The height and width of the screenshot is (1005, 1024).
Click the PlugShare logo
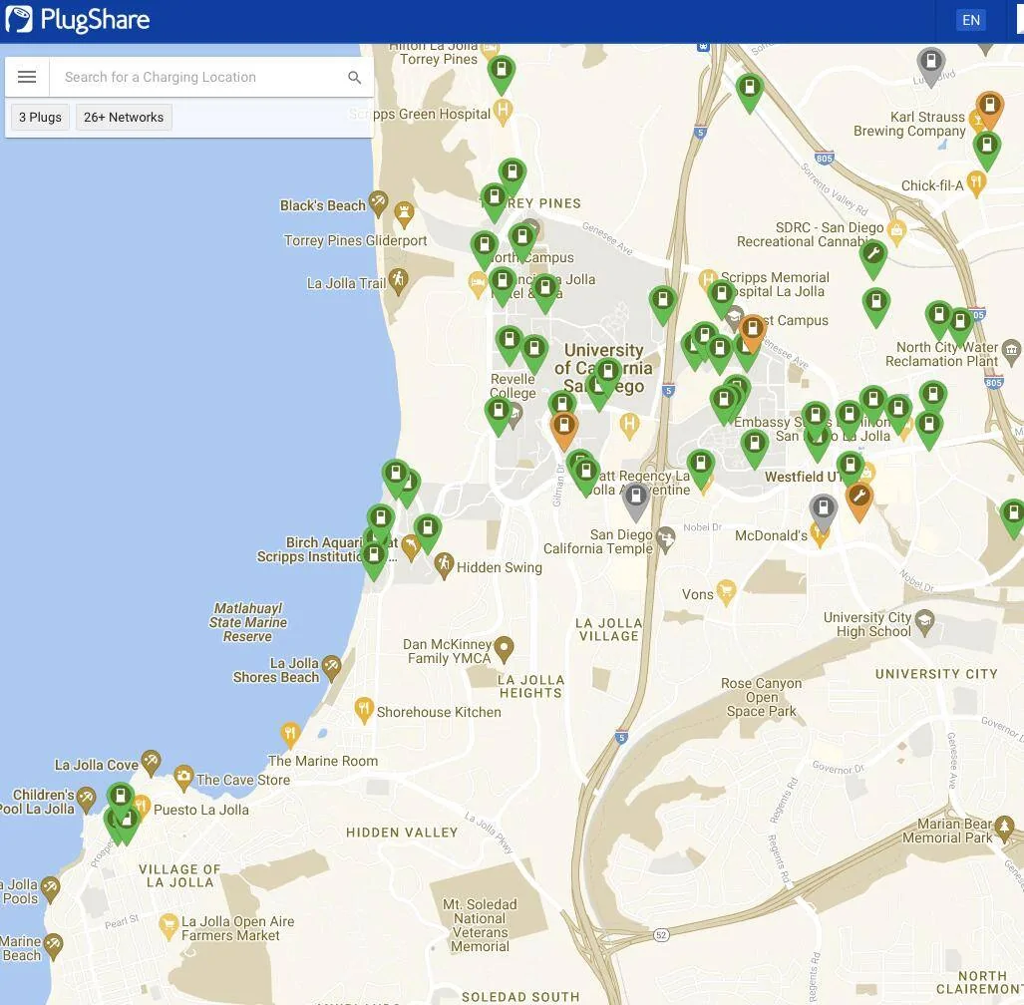[x=78, y=20]
